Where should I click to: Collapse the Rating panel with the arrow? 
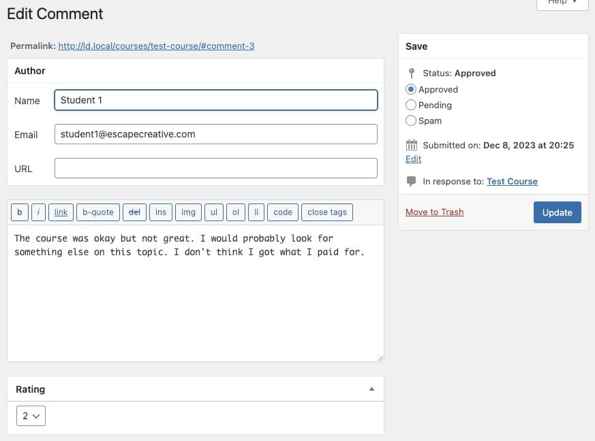point(372,389)
